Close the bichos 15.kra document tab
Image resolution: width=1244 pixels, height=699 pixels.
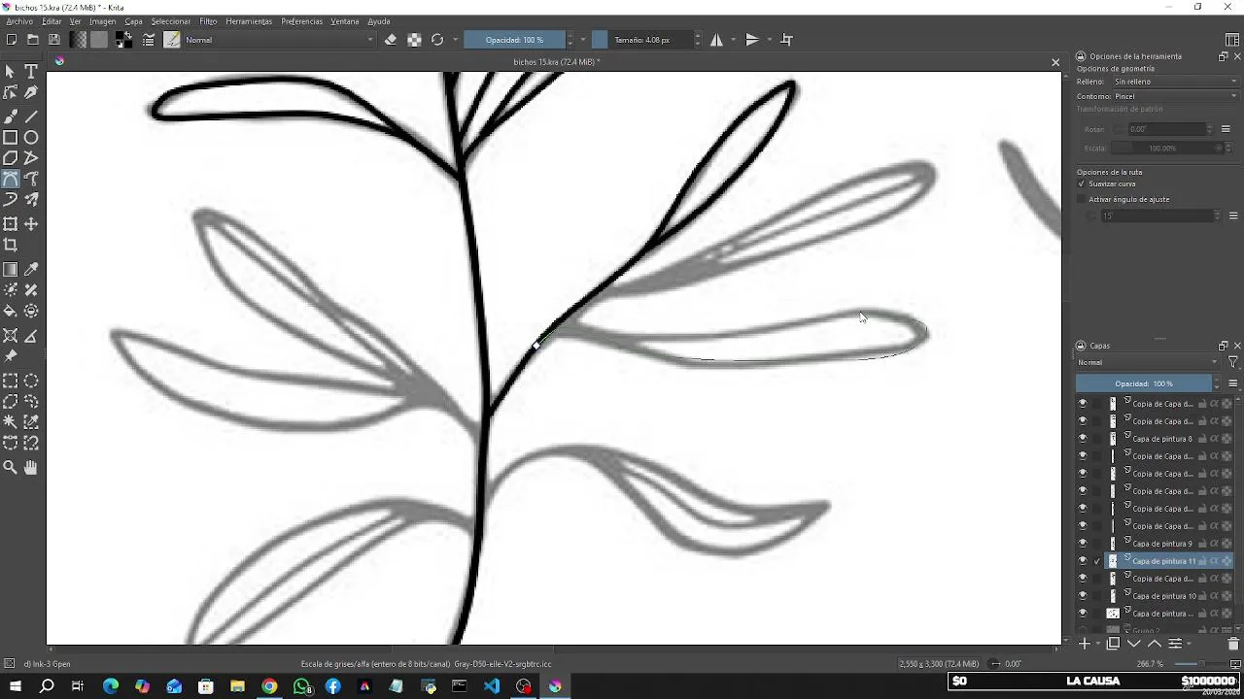(x=1055, y=62)
